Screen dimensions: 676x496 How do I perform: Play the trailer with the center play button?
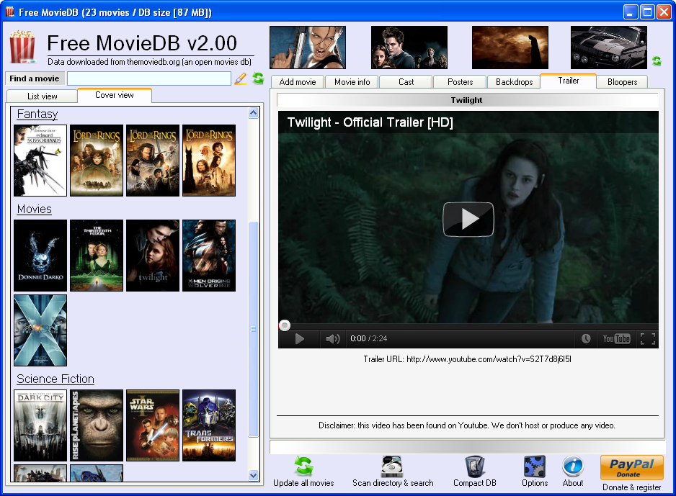tap(468, 219)
